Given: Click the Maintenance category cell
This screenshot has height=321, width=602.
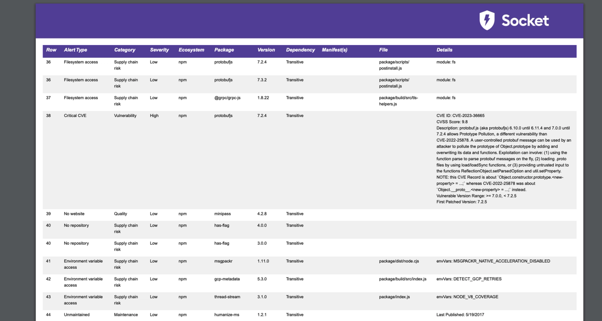Looking at the screenshot, I should pos(126,315).
